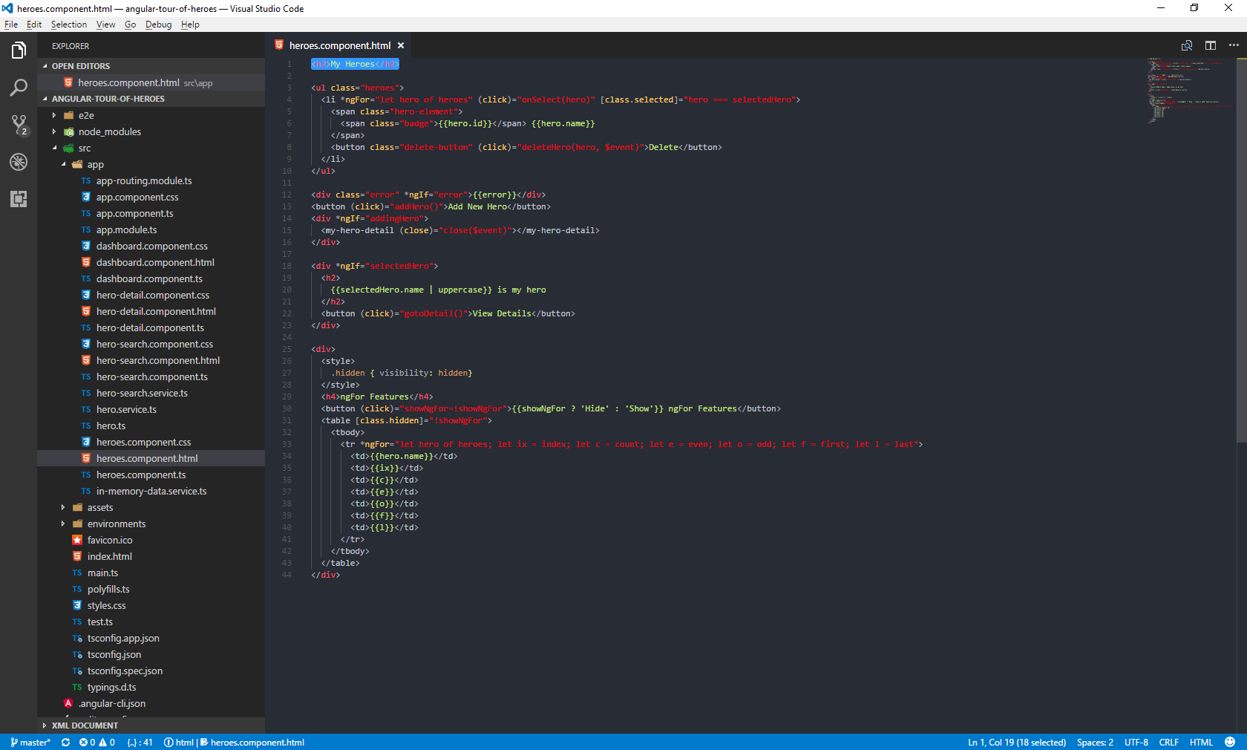
Task: Split the editor with the split icon
Action: (1211, 45)
